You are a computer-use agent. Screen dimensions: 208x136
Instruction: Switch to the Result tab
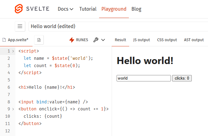tap(120, 40)
